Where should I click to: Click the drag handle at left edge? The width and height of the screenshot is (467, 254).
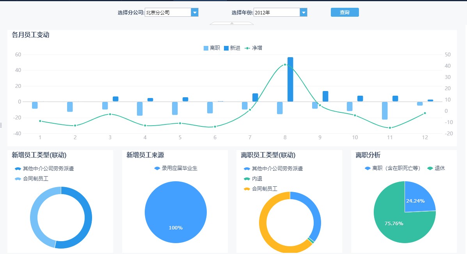pos(1,125)
